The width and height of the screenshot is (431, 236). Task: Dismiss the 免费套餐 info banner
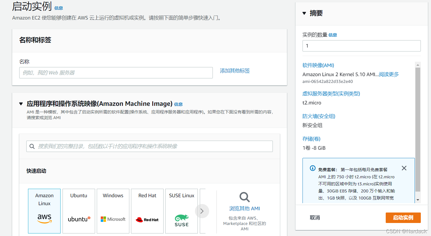[x=404, y=168]
